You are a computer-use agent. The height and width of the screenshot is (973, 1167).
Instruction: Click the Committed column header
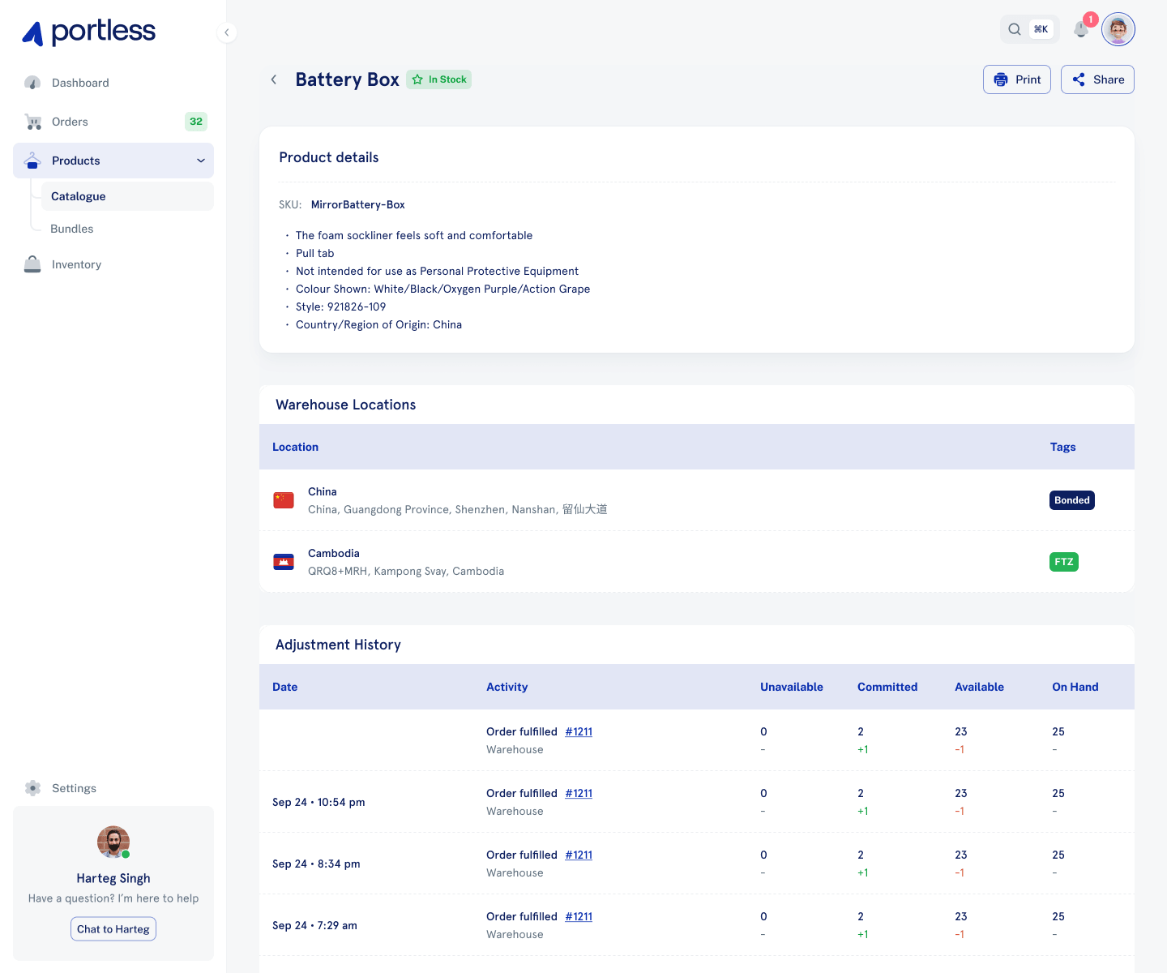click(887, 687)
